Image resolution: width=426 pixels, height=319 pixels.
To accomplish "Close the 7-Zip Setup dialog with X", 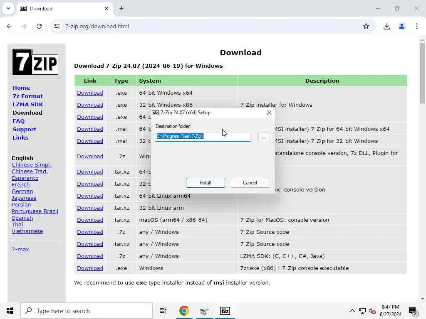I will click(269, 113).
